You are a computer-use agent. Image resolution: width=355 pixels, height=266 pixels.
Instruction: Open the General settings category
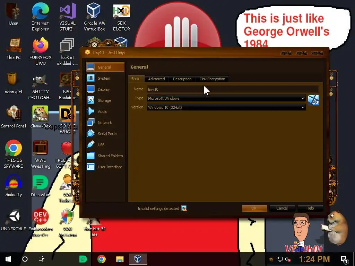(105, 67)
